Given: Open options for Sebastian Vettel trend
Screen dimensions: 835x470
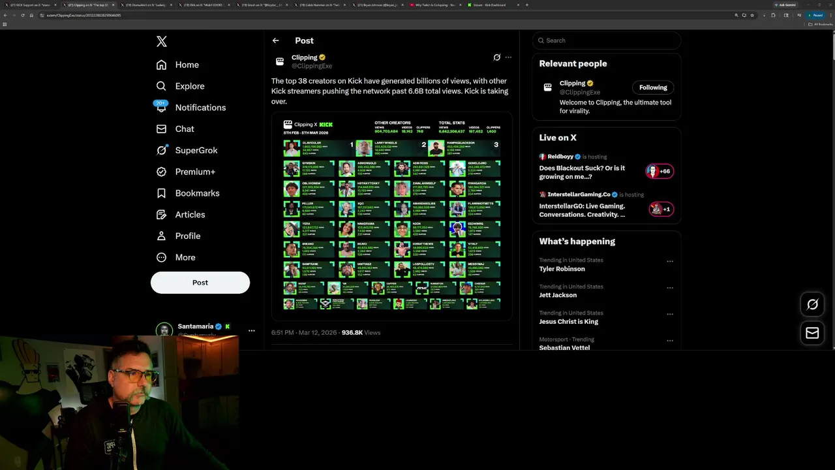Looking at the screenshot, I should pos(670,341).
